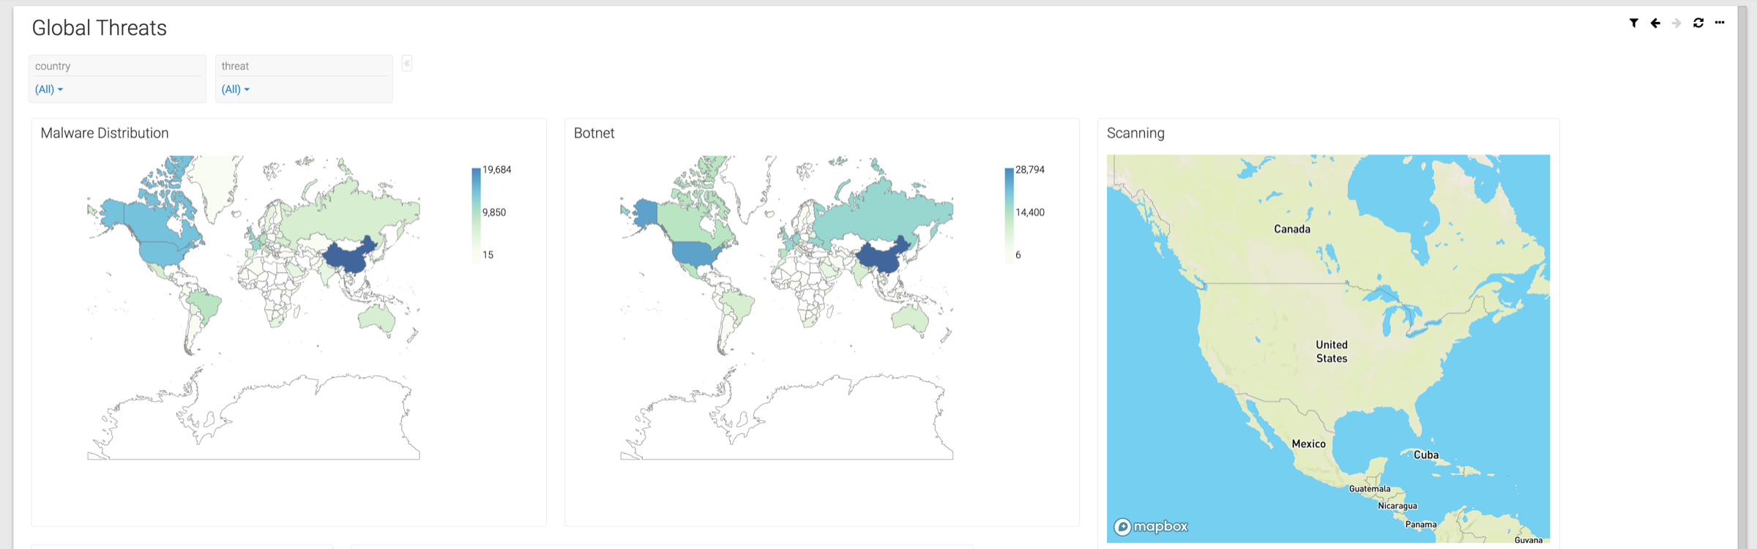This screenshot has height=549, width=1757.
Task: Open the country filter (All) dropdown
Action: click(49, 89)
